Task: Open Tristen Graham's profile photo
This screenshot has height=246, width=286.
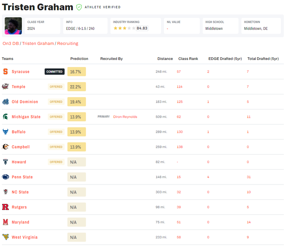Action: click(x=13, y=26)
